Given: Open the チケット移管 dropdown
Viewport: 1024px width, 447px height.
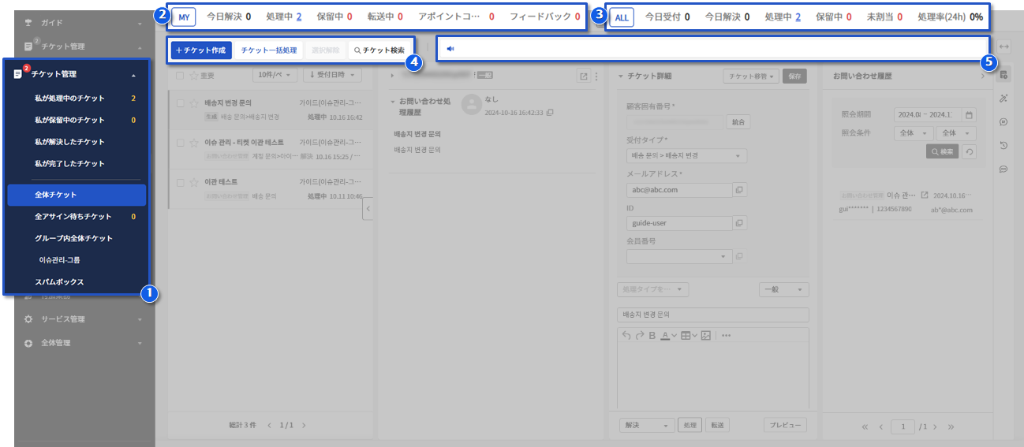Looking at the screenshot, I should click(751, 76).
